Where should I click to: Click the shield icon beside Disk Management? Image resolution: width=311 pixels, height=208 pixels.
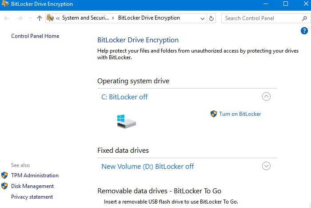click(4, 186)
